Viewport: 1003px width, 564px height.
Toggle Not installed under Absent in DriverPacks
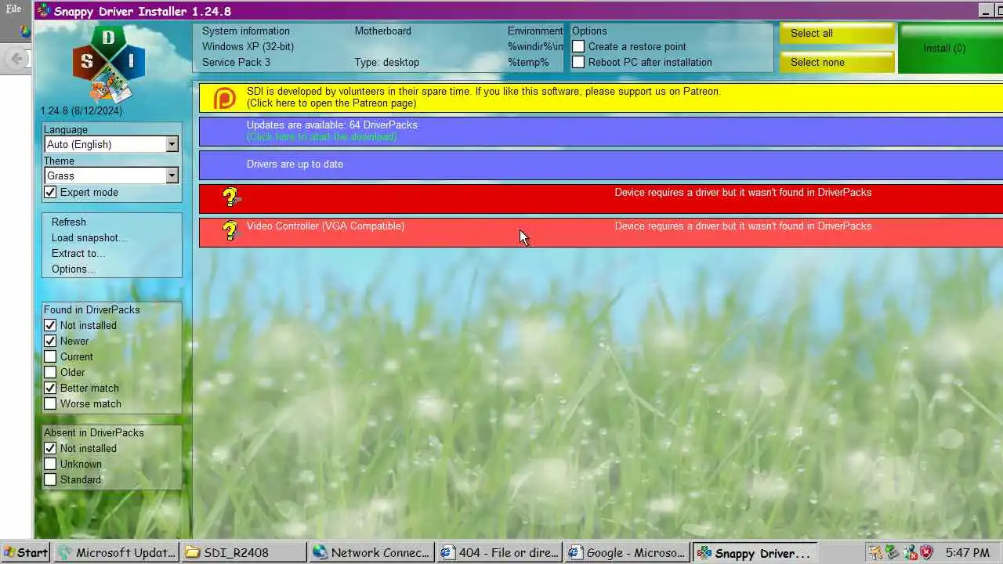coord(50,448)
